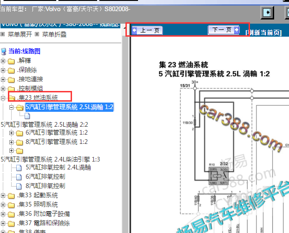Click the document icon under 2.5L渦輪 1:2
This screenshot has width=289, height=233.
click(27, 116)
